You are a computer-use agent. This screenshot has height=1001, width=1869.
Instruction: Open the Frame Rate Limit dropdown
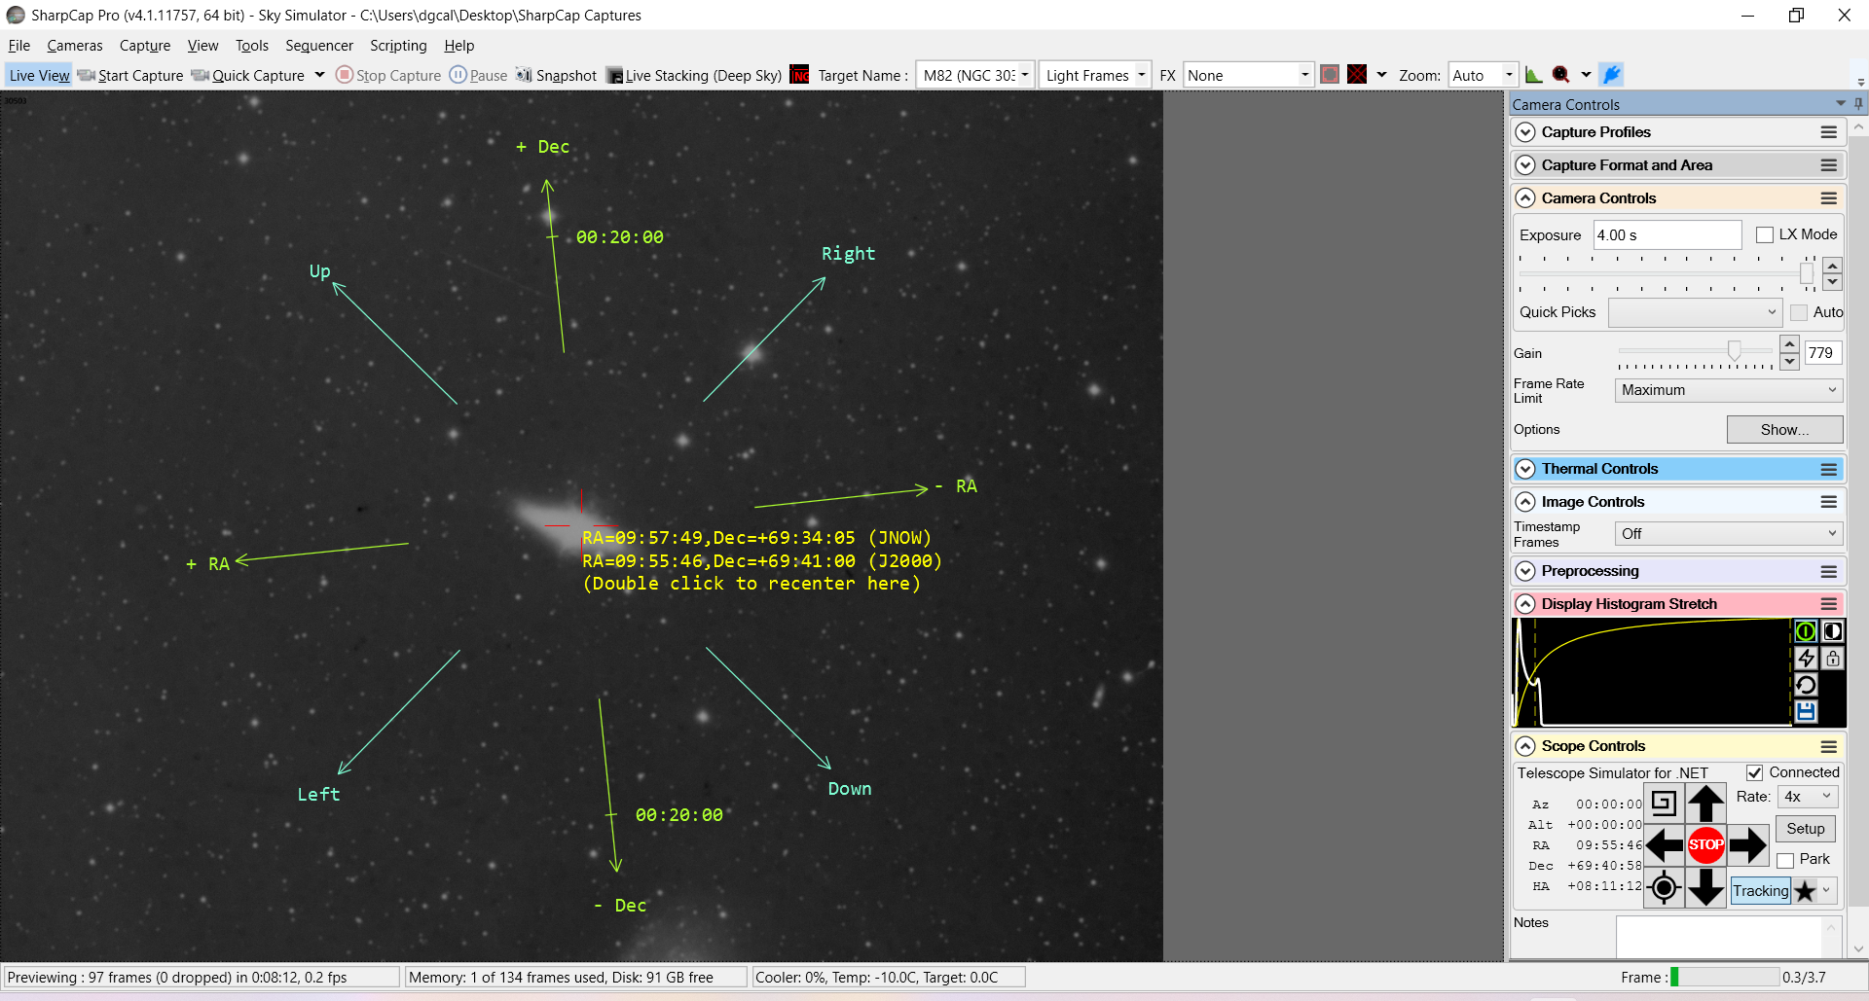coord(1729,390)
